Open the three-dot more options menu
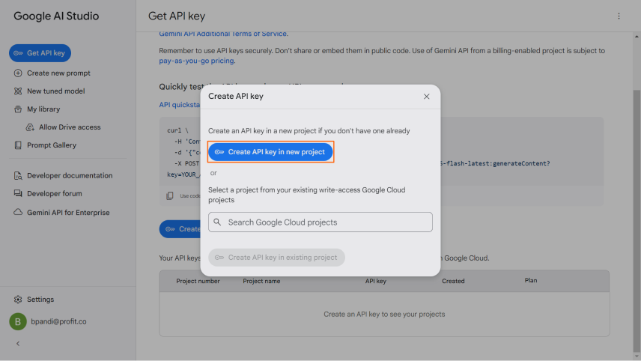The image size is (641, 361). pyautogui.click(x=619, y=16)
